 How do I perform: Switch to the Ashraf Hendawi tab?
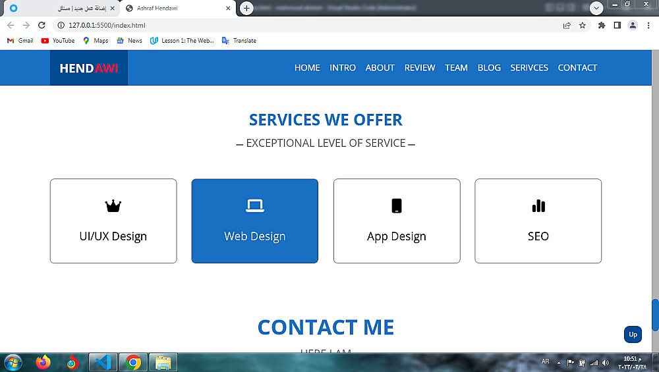point(178,8)
